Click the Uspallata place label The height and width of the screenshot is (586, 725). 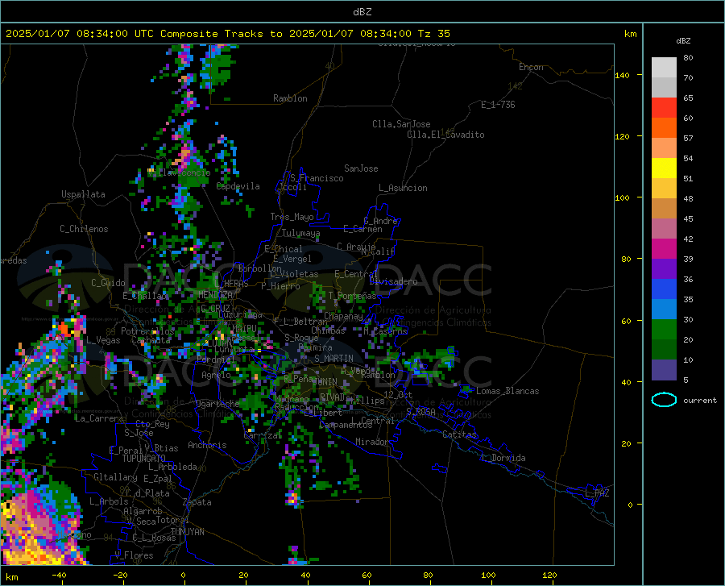tap(83, 194)
